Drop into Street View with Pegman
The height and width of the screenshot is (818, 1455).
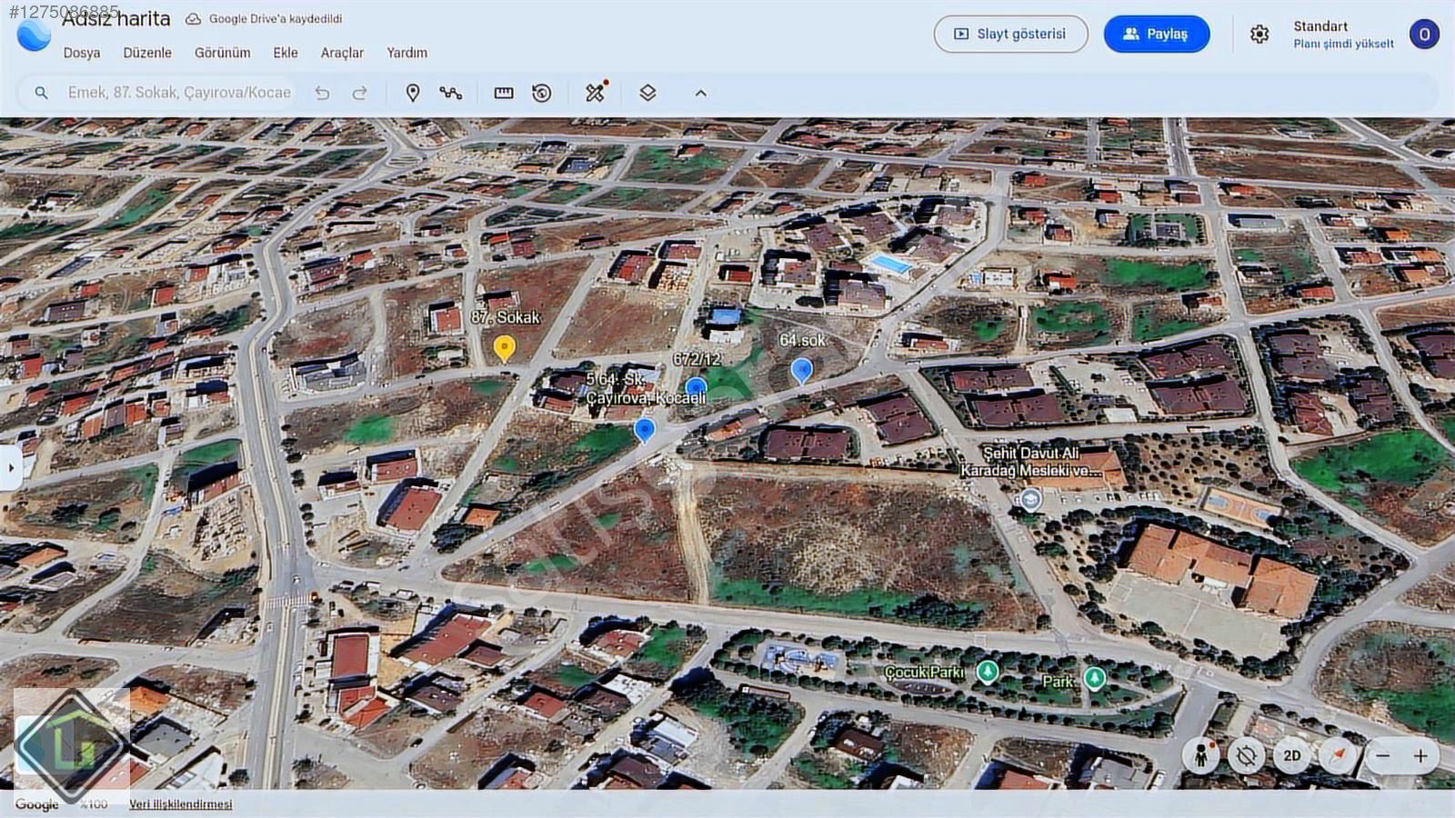click(x=1200, y=755)
